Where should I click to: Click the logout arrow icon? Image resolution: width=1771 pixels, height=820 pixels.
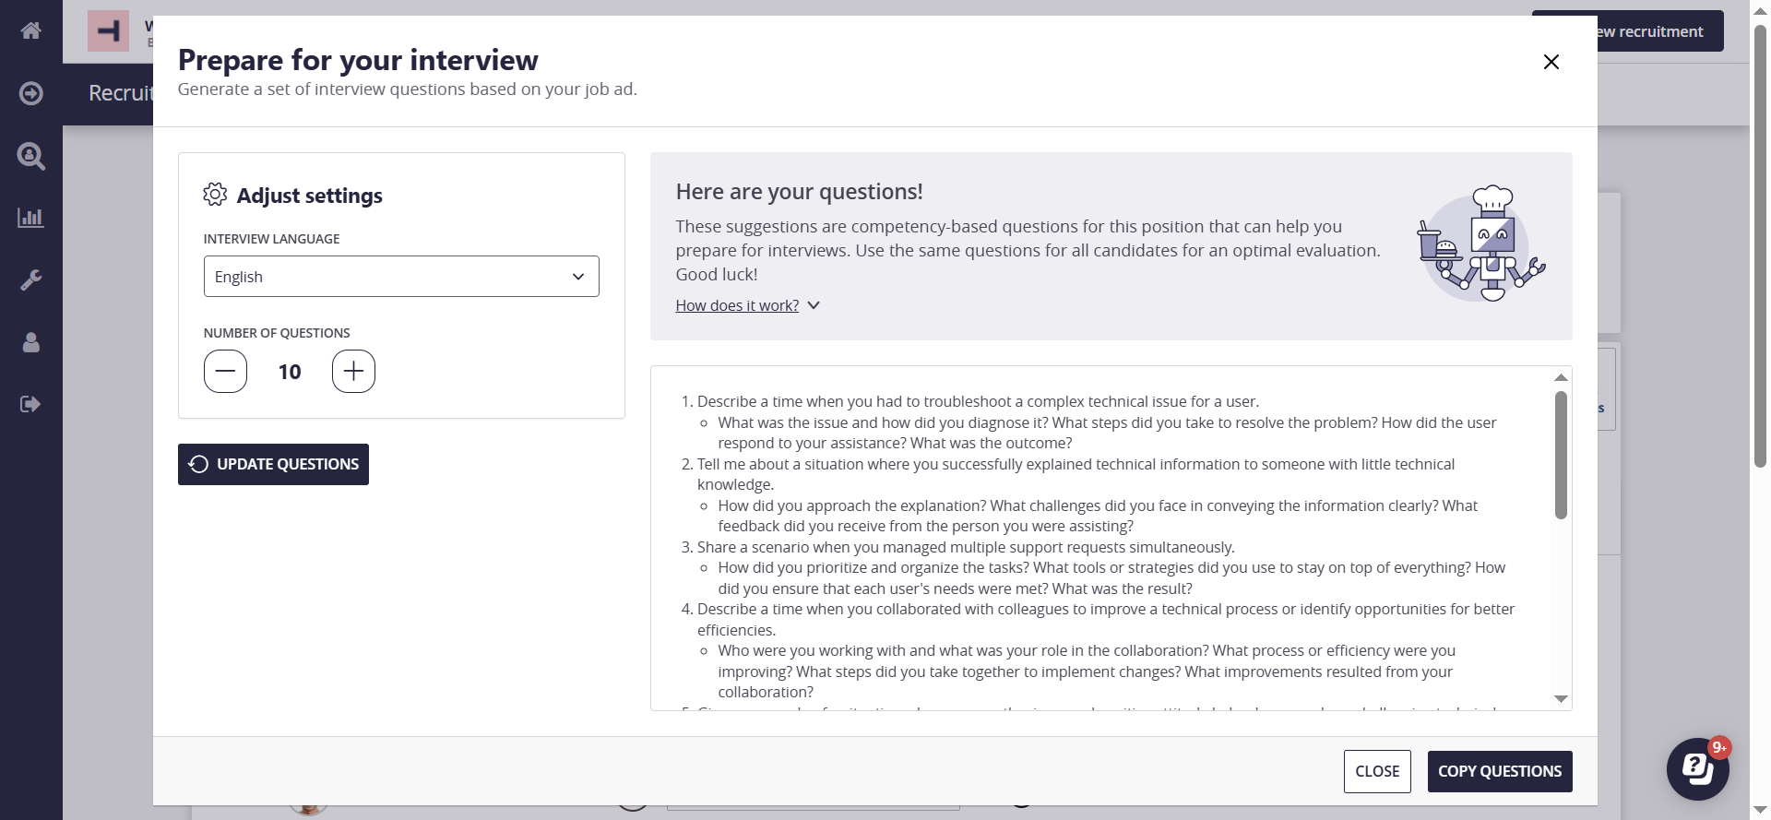[x=30, y=404]
